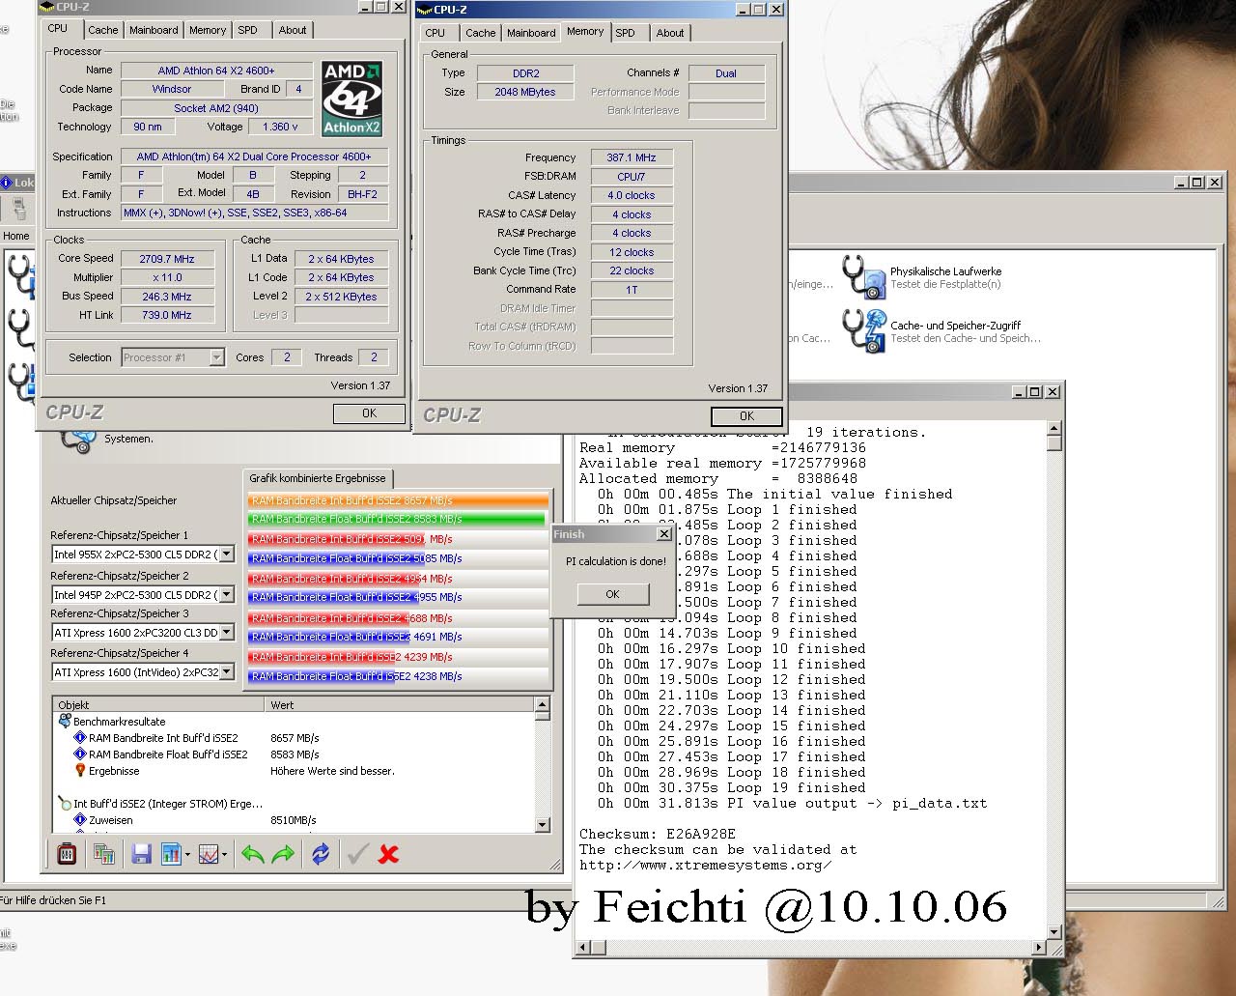Click OK in left CPU-Z window

point(369,413)
